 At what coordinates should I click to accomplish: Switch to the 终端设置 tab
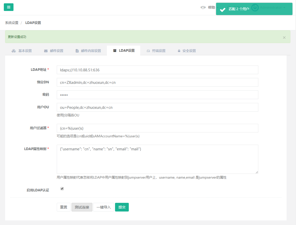[158, 50]
